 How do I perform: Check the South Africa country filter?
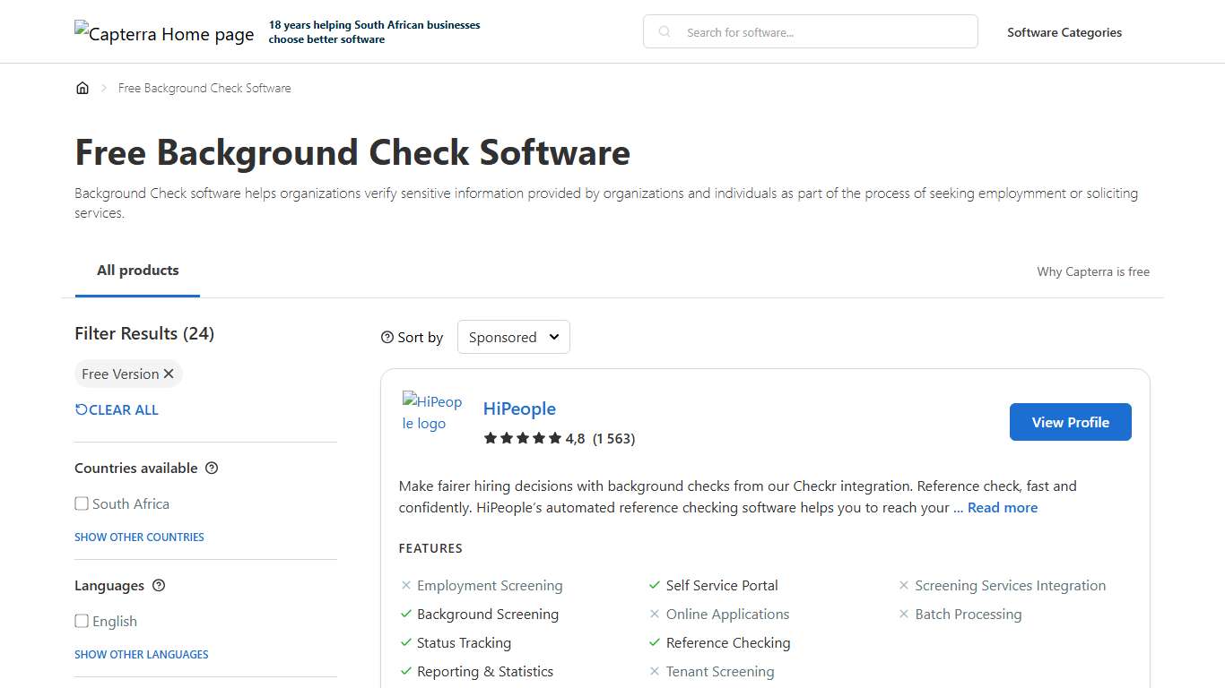pos(82,503)
